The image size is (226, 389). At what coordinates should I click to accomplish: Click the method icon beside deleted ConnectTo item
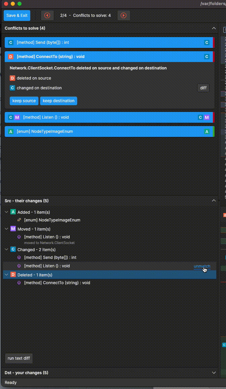click(19, 283)
